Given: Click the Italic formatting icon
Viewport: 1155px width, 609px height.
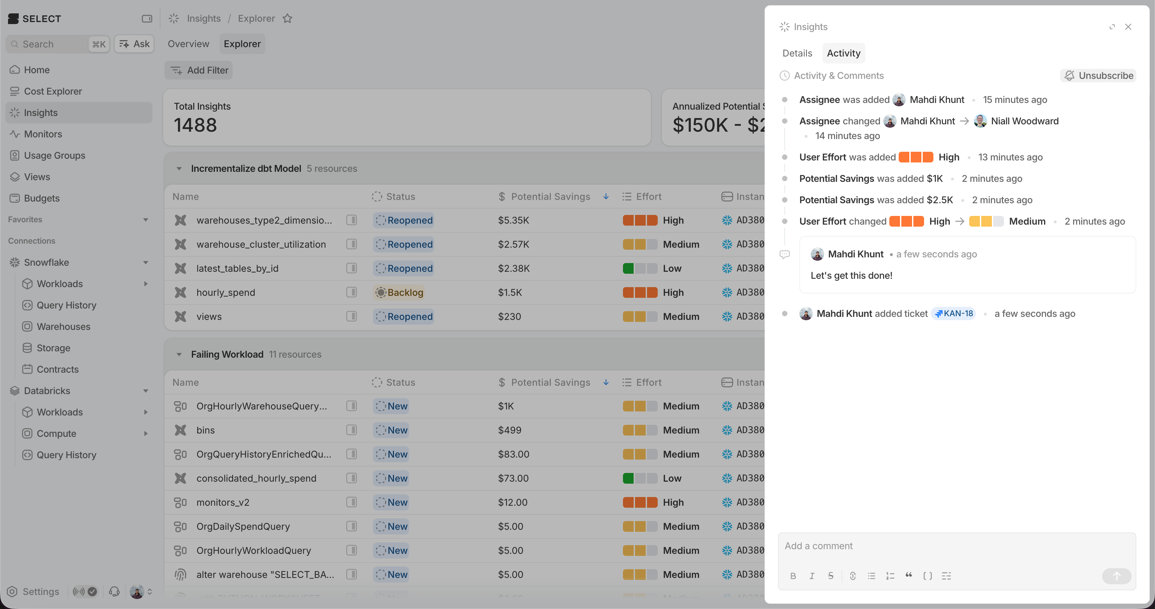Looking at the screenshot, I should click(x=811, y=576).
